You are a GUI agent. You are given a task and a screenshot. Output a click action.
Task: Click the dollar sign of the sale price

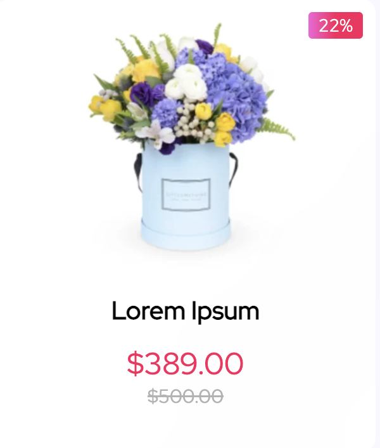coord(136,364)
